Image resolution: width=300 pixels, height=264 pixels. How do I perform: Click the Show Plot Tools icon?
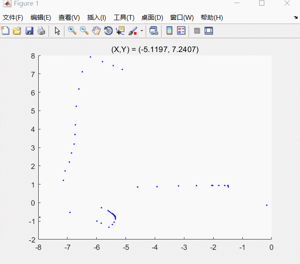(209, 31)
